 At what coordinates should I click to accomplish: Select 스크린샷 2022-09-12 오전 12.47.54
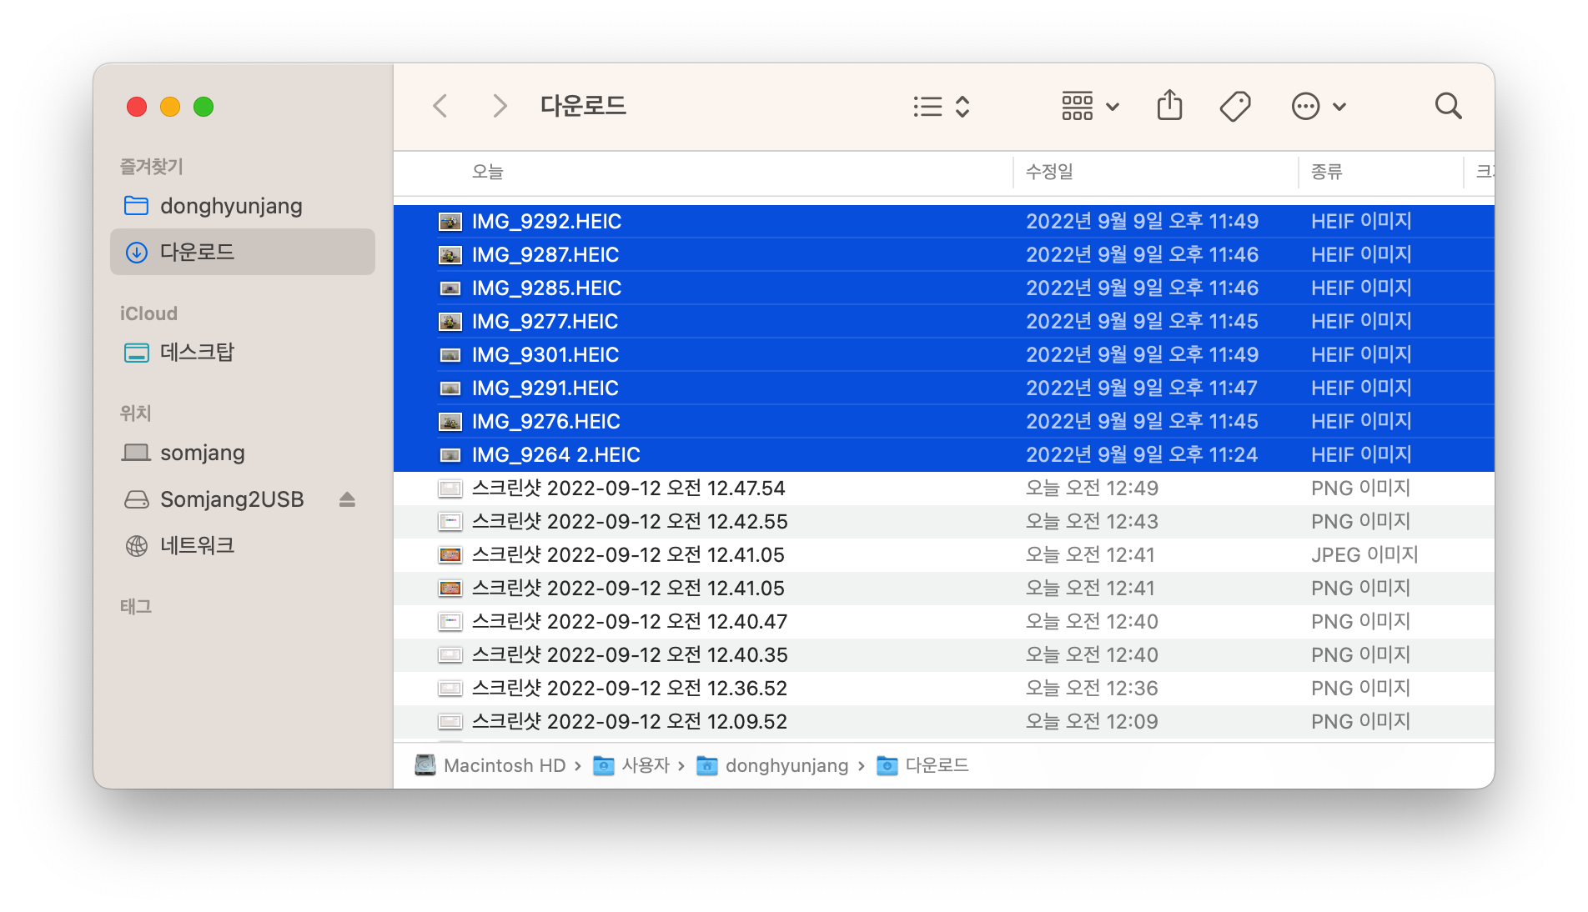pos(944,488)
